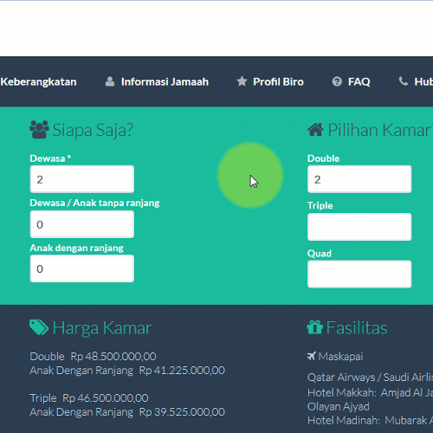
Task: Open the Informasi Jamaah menu item
Action: tap(165, 81)
